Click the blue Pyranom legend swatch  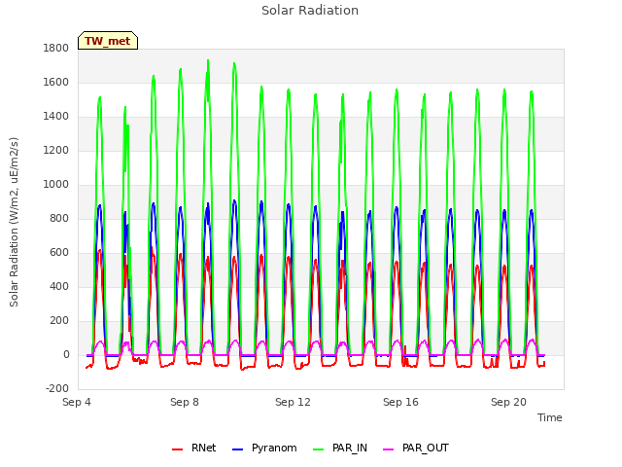[237, 449]
